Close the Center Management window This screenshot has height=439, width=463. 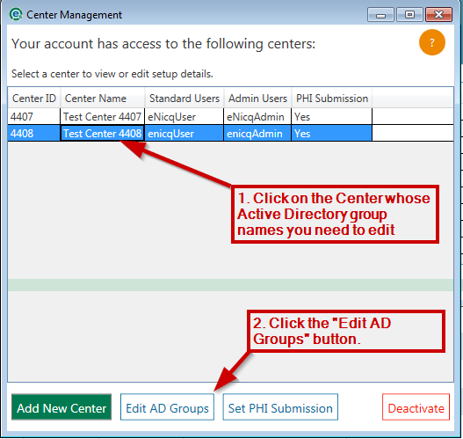click(x=438, y=14)
